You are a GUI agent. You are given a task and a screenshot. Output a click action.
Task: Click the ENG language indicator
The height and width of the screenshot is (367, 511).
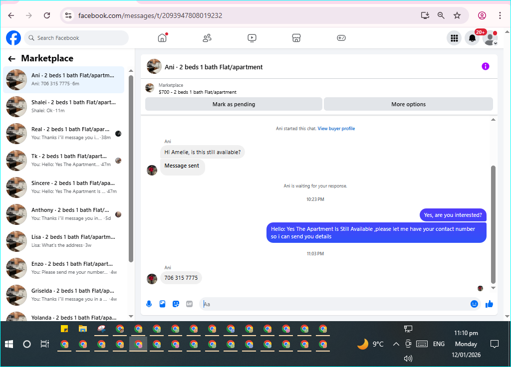pyautogui.click(x=439, y=344)
